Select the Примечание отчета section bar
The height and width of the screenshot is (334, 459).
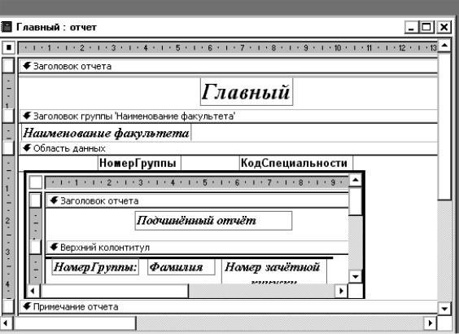click(229, 307)
